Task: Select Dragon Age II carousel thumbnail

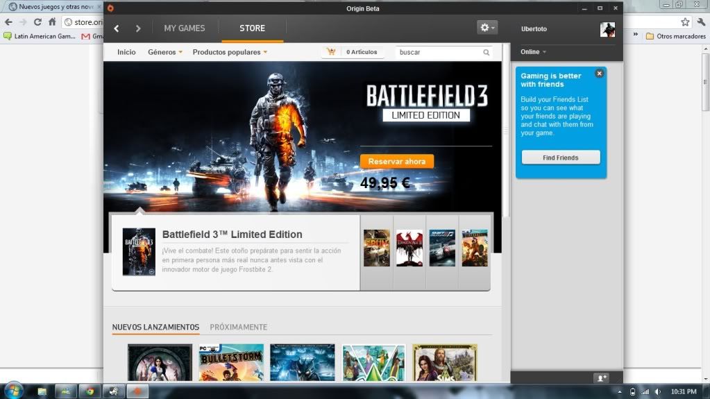Action: (x=409, y=248)
